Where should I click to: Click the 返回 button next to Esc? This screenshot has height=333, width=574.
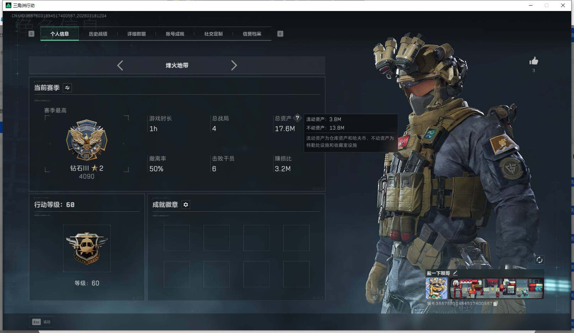(x=47, y=322)
